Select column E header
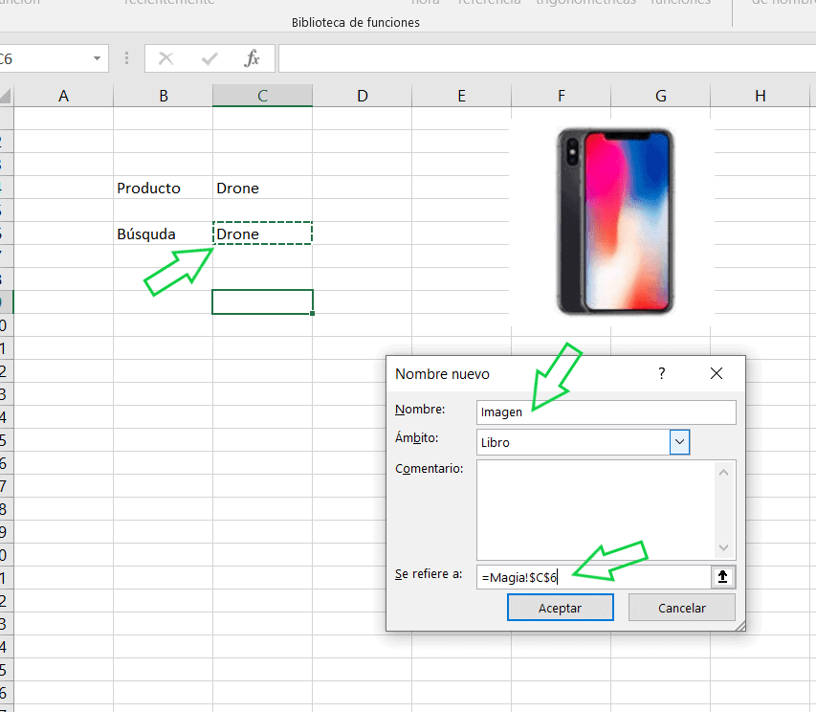 click(x=462, y=96)
